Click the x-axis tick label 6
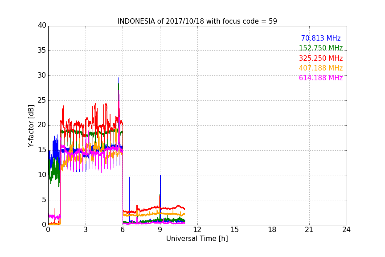The image size is (385, 257). coord(123,230)
